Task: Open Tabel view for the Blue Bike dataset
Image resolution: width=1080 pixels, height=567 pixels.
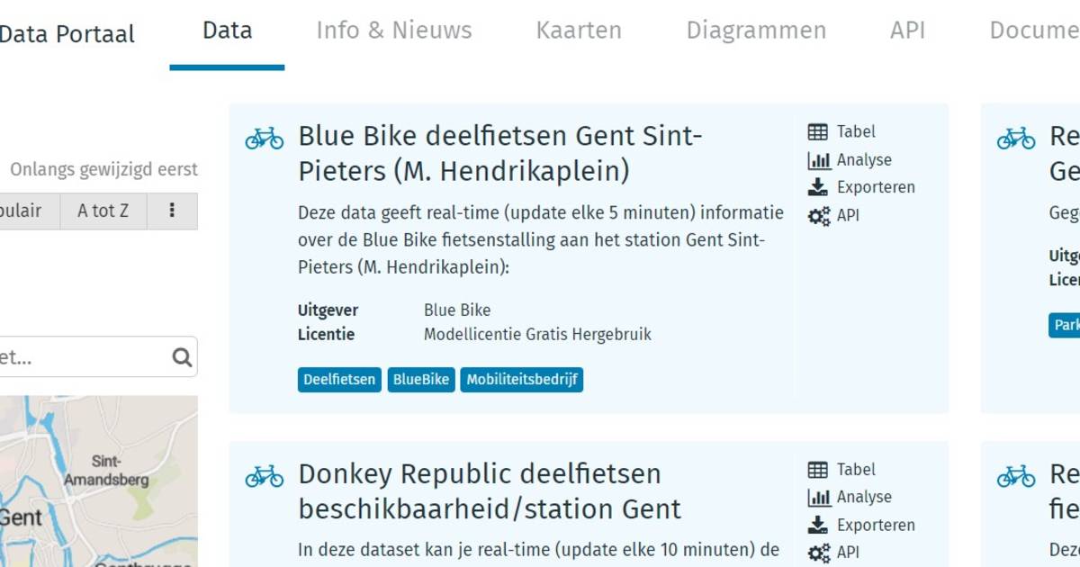Action: pyautogui.click(x=841, y=131)
